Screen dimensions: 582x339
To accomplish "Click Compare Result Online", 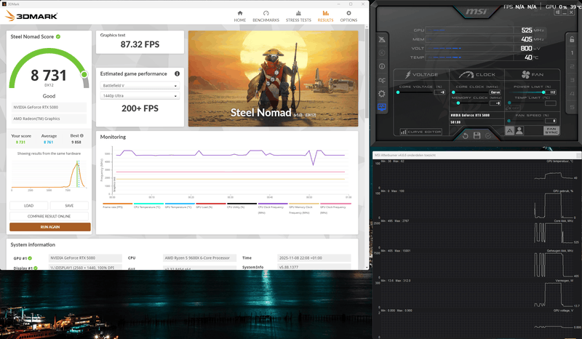I will (x=50, y=216).
